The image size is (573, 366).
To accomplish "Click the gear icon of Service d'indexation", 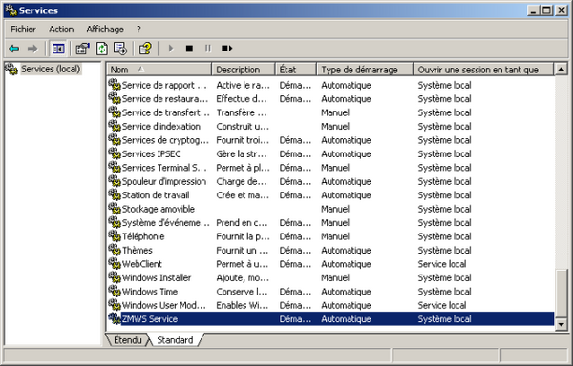I will tap(115, 126).
